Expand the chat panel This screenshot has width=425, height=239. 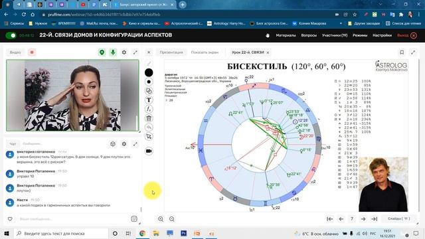(x=135, y=144)
